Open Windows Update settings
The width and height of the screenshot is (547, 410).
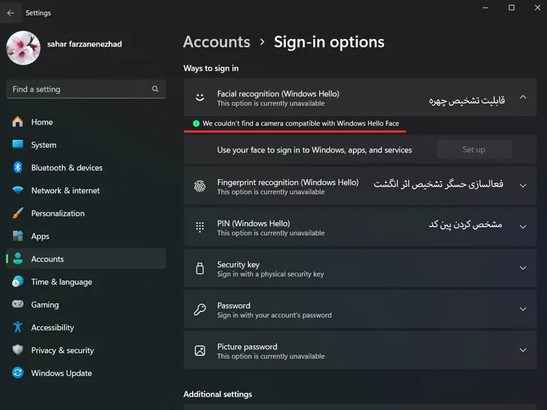86,372
